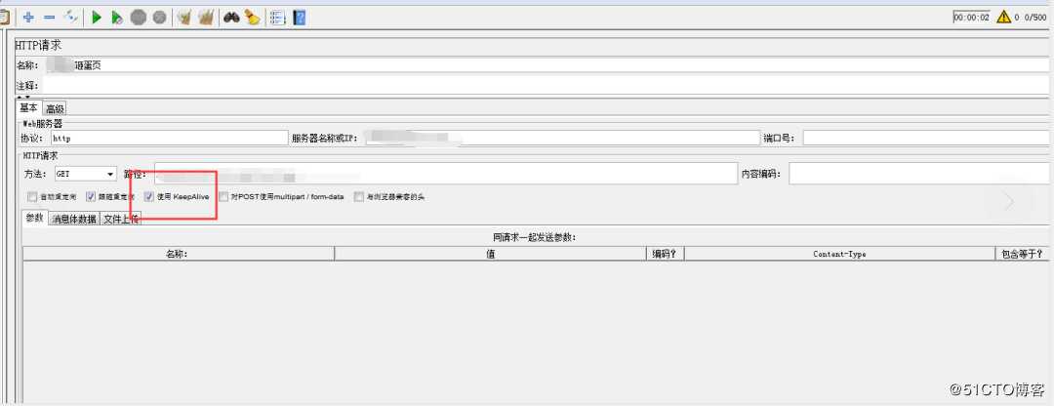Click the 端口号 port input field
The width and height of the screenshot is (1054, 406).
(925, 138)
